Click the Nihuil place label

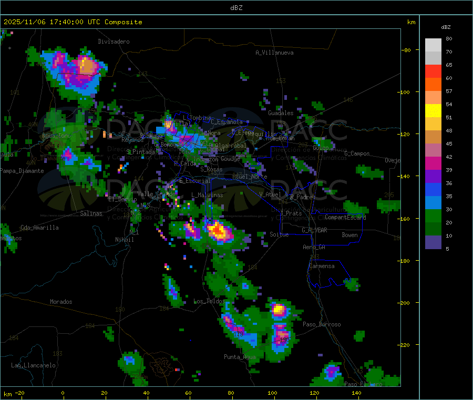[125, 240]
